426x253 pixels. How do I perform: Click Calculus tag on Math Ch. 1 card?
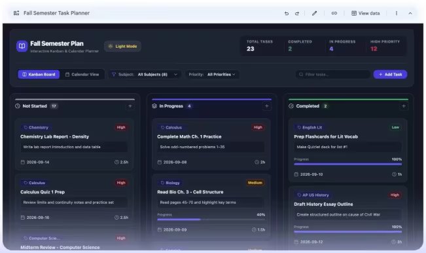click(x=171, y=127)
